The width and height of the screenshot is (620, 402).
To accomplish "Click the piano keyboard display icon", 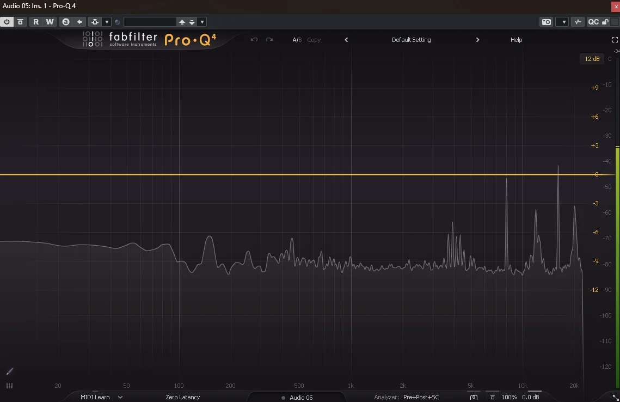I will 9,386.
